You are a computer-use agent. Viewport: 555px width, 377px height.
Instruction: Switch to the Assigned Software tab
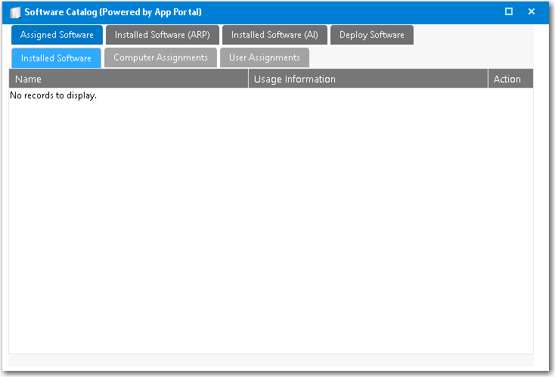coord(57,35)
